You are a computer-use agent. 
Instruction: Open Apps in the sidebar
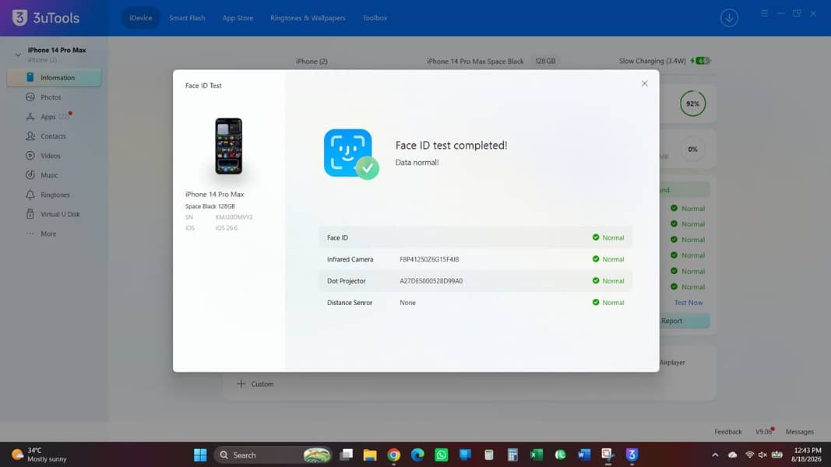pyautogui.click(x=48, y=117)
